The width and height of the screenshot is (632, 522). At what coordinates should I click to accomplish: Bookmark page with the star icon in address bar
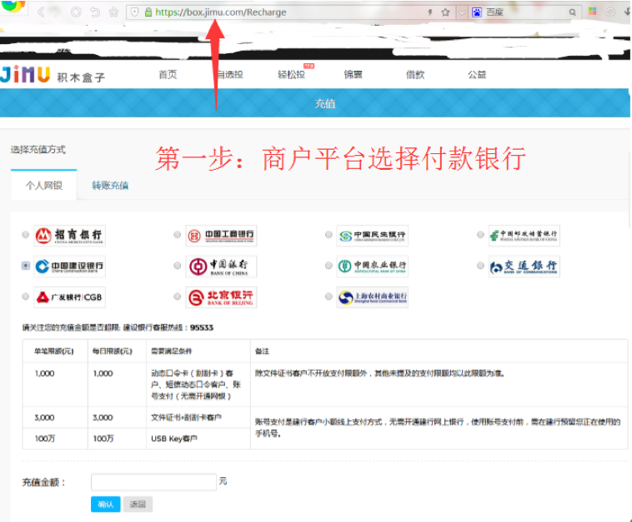445,12
